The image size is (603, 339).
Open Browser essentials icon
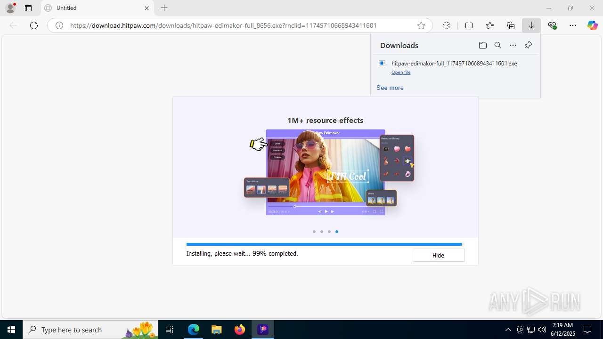tap(552, 25)
